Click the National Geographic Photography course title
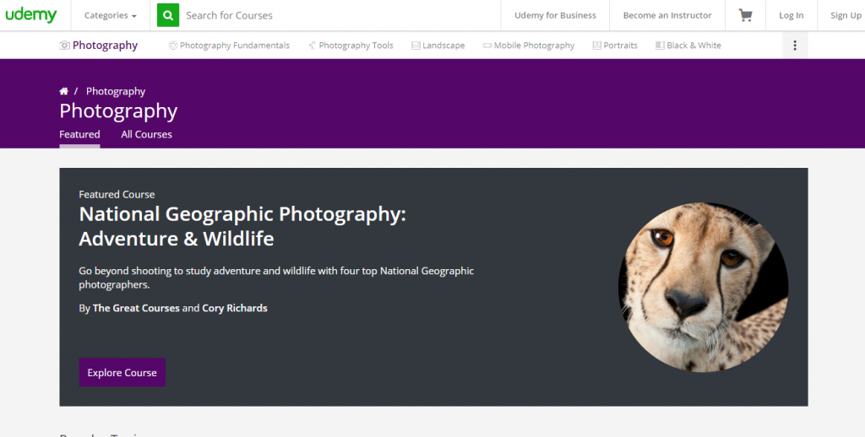Viewport: 865px width, 437px height. [242, 226]
